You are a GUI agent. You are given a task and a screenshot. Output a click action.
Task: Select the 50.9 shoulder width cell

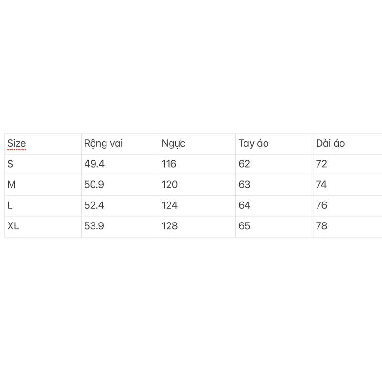coord(94,185)
